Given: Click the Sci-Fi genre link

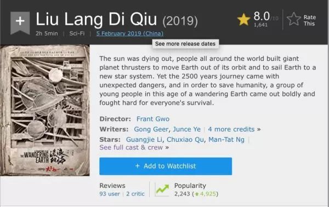Looking at the screenshot, I should point(77,33).
